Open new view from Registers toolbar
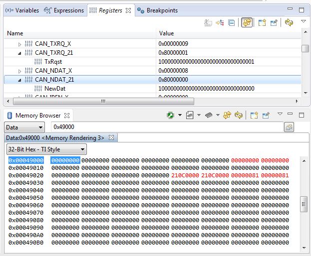The image size is (311, 256). coord(262,22)
